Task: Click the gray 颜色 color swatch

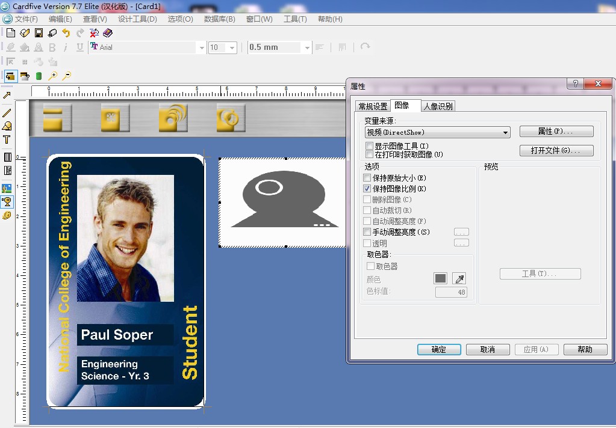Action: [440, 278]
